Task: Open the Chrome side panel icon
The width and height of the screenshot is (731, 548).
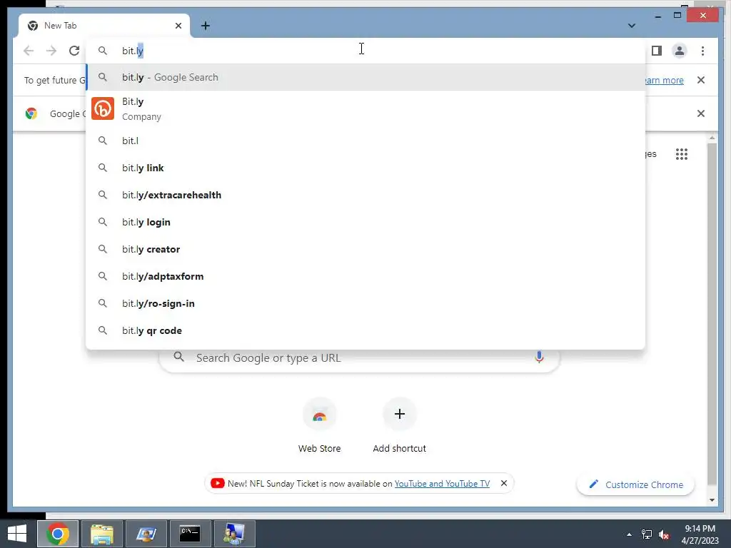Action: coord(657,51)
